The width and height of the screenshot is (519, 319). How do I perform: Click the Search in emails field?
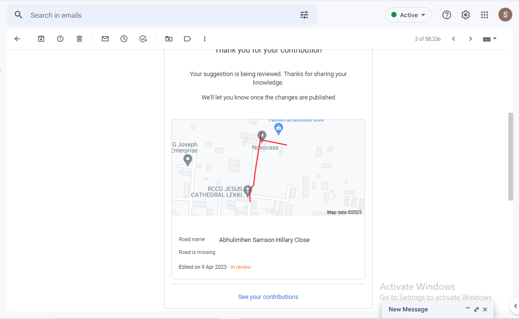point(96,15)
